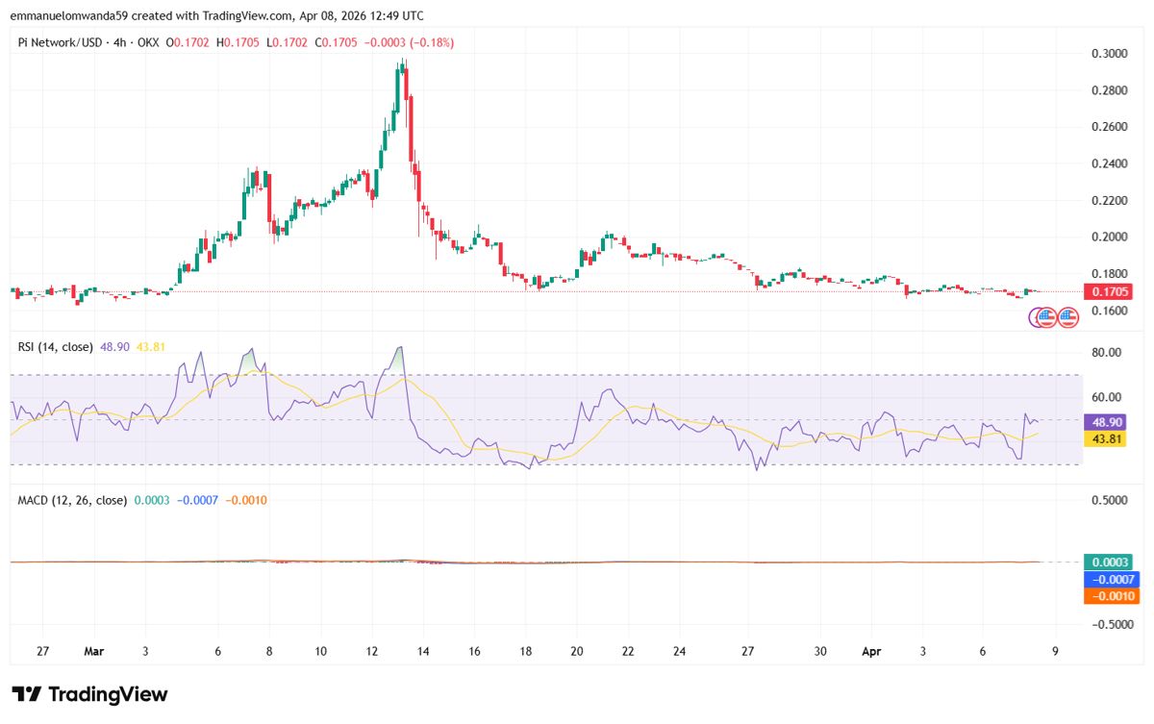Viewport: 1154px width, 724px height.
Task: Click the date label 30 on time axis
Action: tap(820, 651)
